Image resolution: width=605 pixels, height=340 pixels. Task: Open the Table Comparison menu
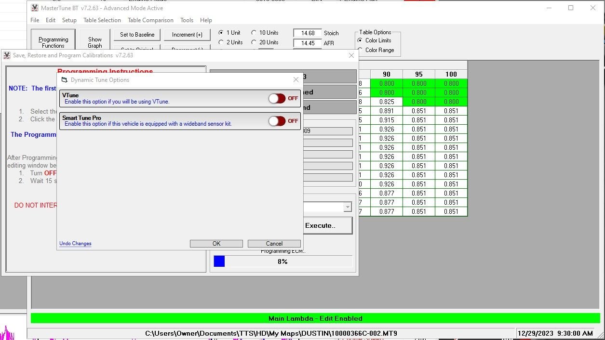pos(150,20)
